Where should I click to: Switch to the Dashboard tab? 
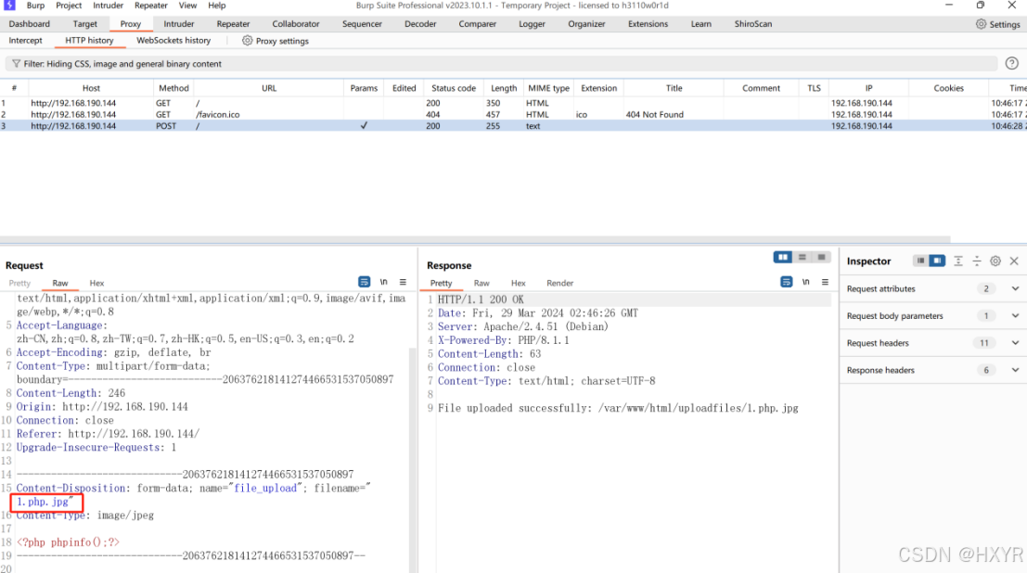click(x=30, y=23)
